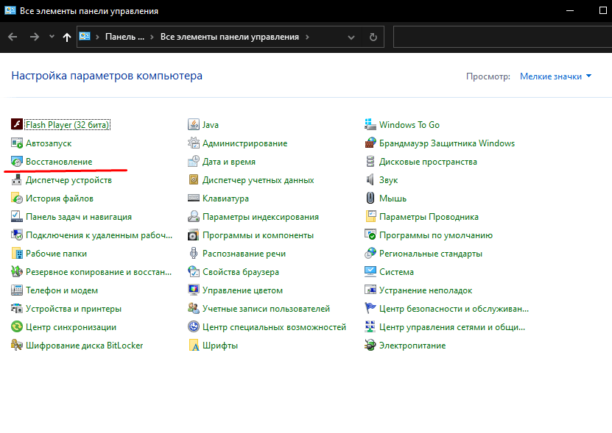This screenshot has height=433, width=612.
Task: Click the Электропитание power icon
Action: 371,346
